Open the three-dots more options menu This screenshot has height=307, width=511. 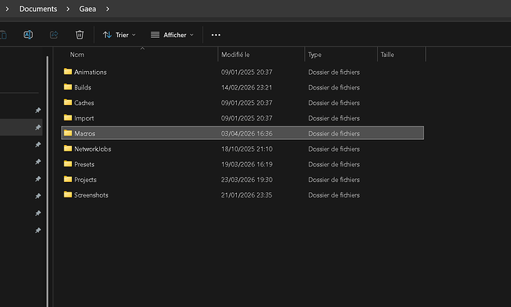(216, 35)
